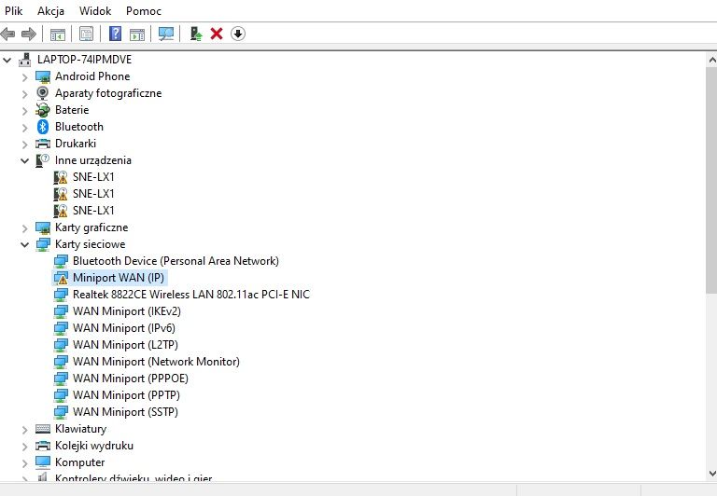Open the Widok menu
Viewport: 717px width, 496px height.
click(x=95, y=11)
